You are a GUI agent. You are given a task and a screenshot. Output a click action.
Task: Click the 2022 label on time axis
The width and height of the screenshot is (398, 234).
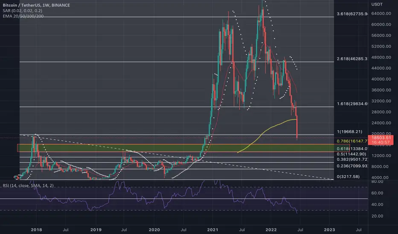[x=271, y=230]
